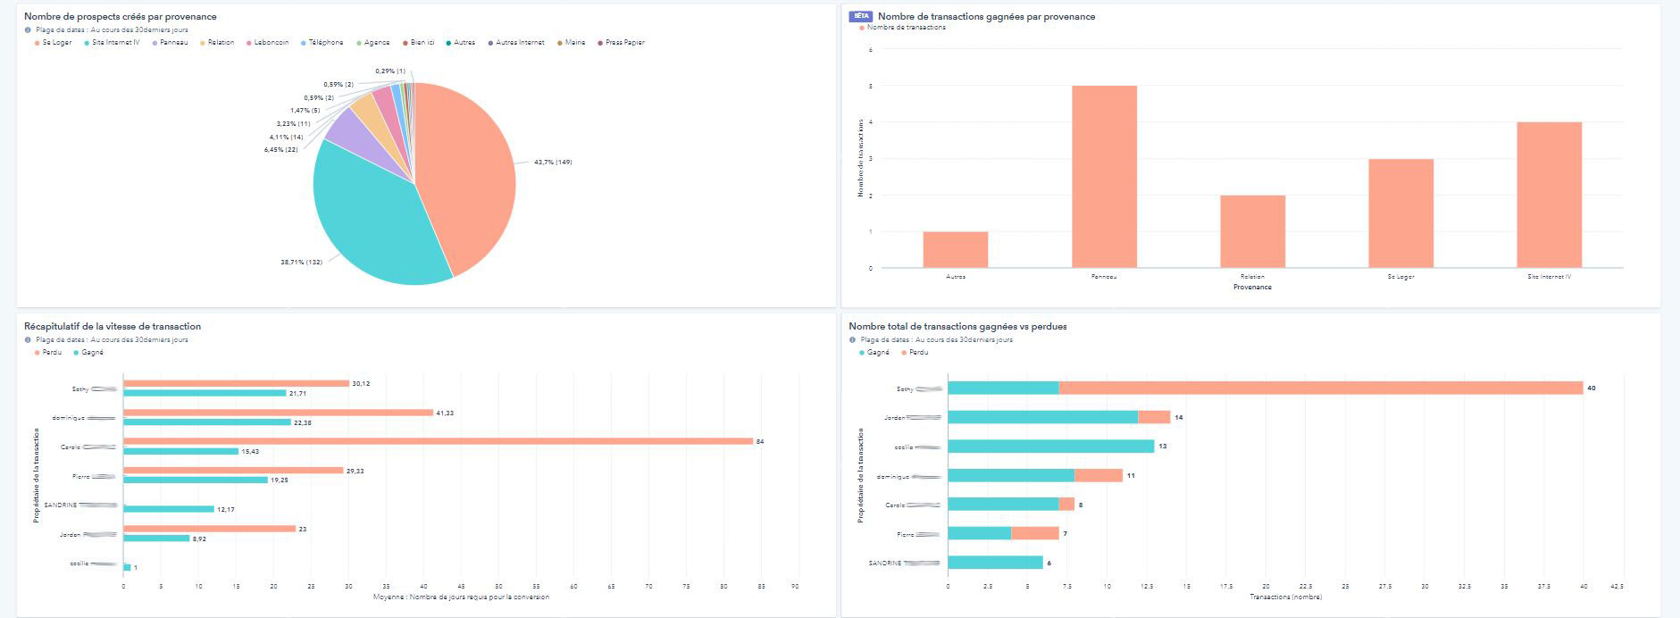
Task: Click the Gagné bar valued 19,25 for Pierre
Action: tap(196, 480)
